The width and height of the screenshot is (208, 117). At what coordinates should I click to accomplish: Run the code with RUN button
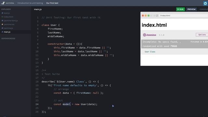pos(180,9)
